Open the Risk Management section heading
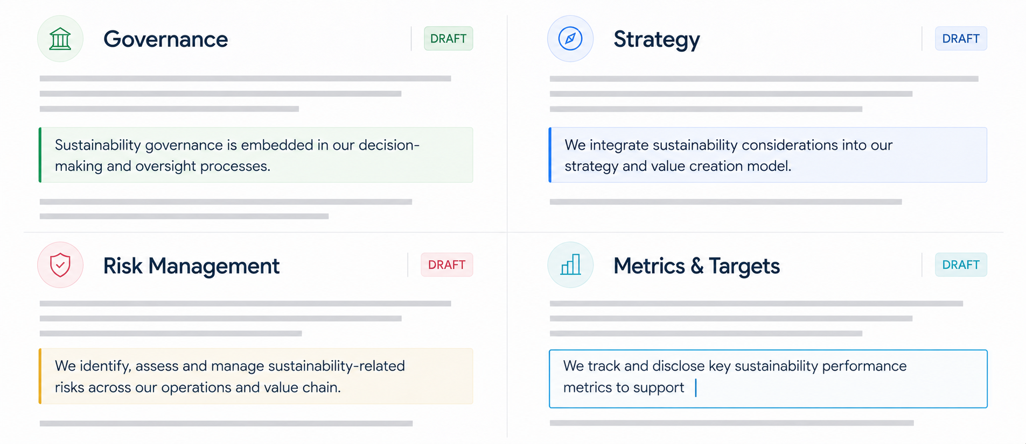This screenshot has height=444, width=1026. (191, 266)
